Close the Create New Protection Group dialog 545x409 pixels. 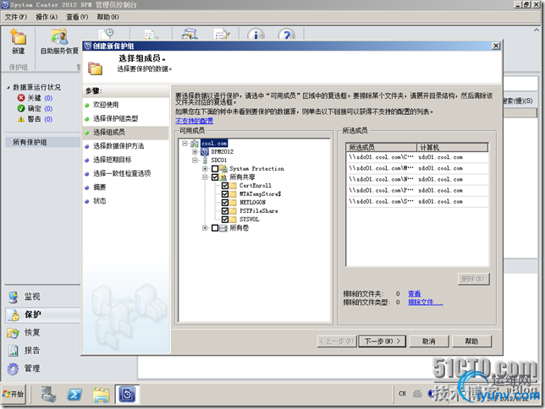[496, 46]
